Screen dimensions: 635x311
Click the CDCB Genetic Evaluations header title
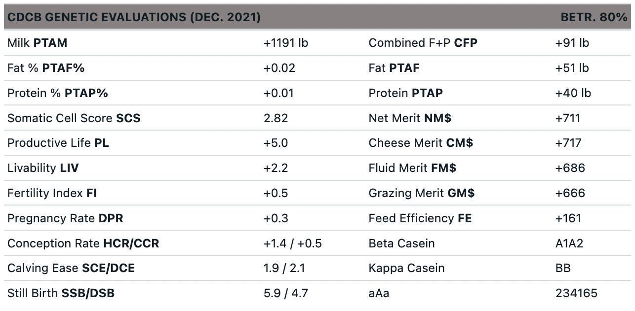click(x=134, y=17)
